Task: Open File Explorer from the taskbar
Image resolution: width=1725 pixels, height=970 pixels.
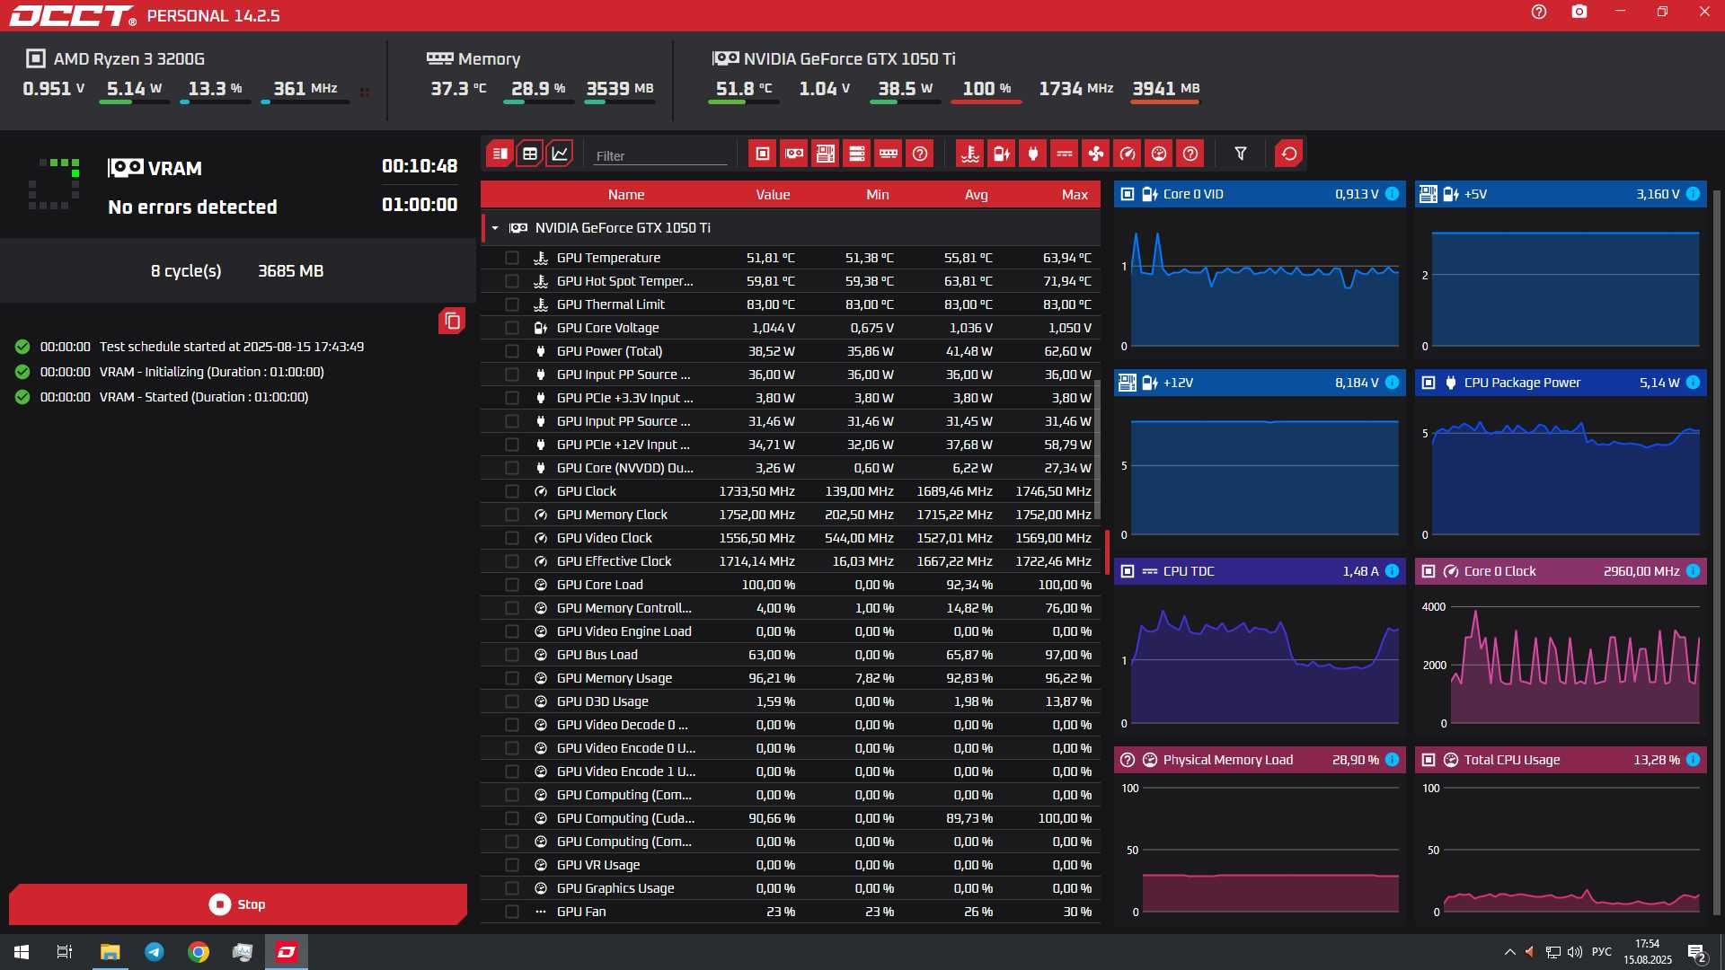Action: coord(111,952)
